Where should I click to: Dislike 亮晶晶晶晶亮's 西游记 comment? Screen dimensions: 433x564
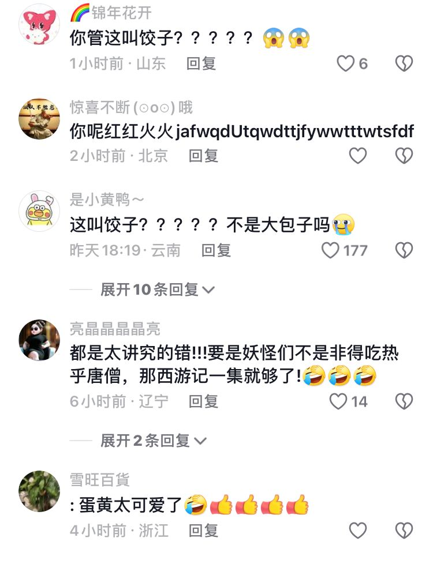click(x=404, y=401)
